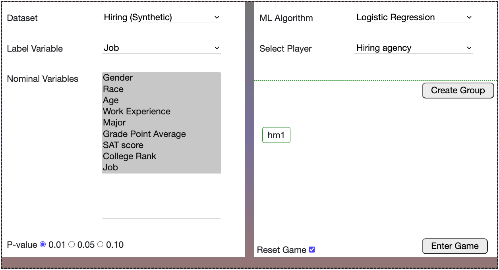Open the Dataset dropdown
Viewport: 499px width, 270px height.
click(x=161, y=17)
